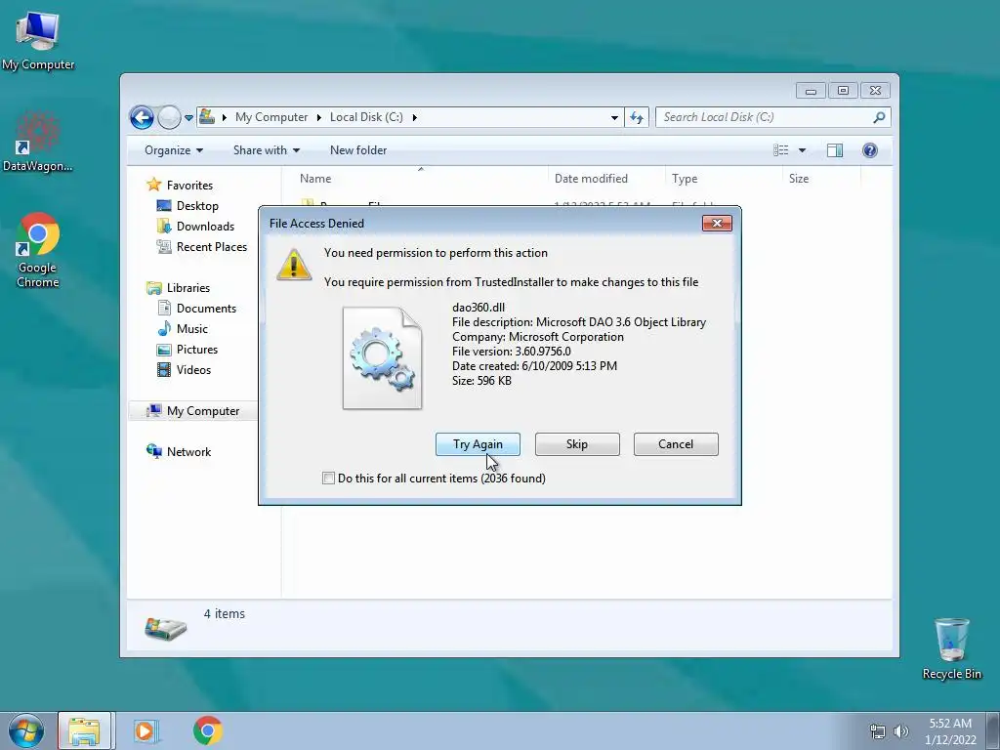Open the view options dropdown arrow
The image size is (1000, 750).
(x=803, y=150)
